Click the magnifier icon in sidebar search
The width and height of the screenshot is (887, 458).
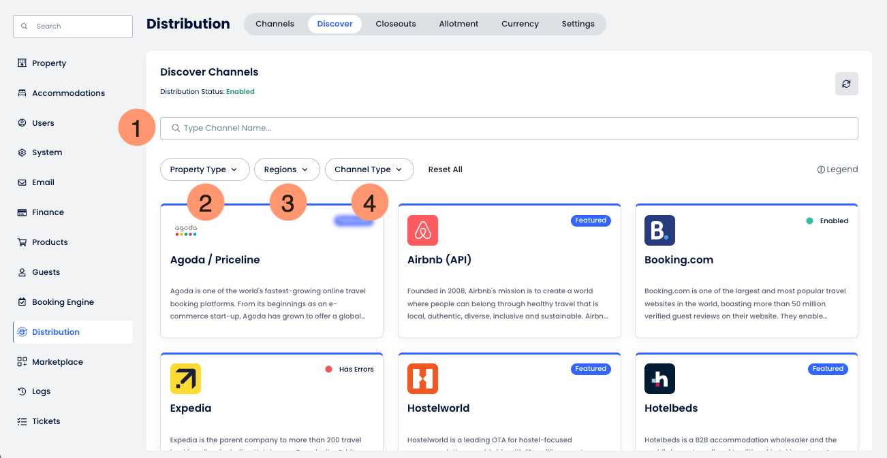click(25, 27)
